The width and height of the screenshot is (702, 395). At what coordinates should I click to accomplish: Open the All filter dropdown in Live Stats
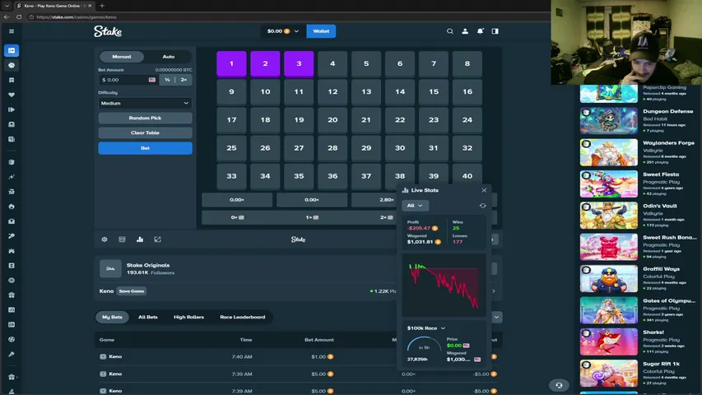click(415, 206)
